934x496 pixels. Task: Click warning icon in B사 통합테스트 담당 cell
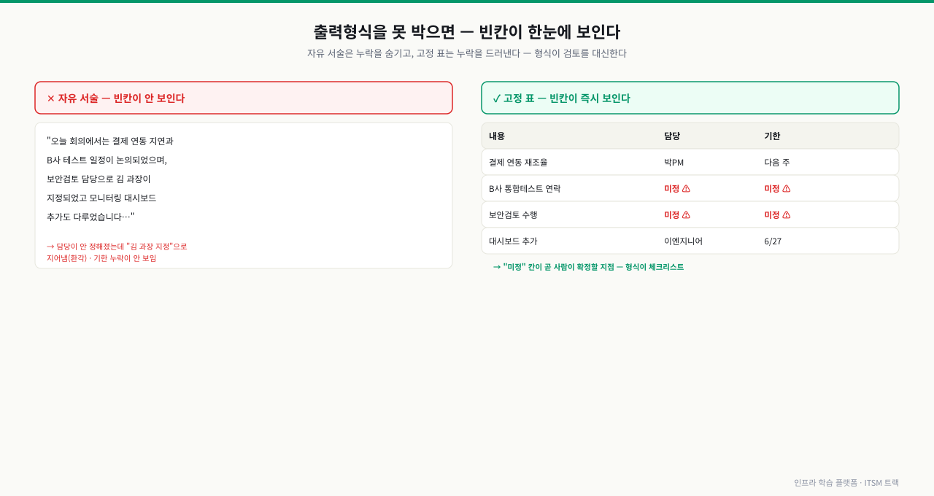[x=686, y=189]
